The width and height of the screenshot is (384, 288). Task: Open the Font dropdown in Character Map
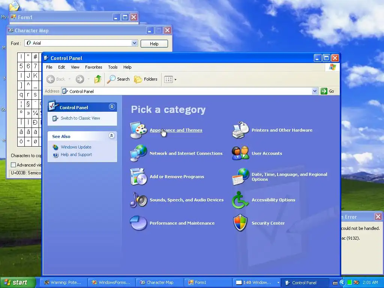point(135,43)
